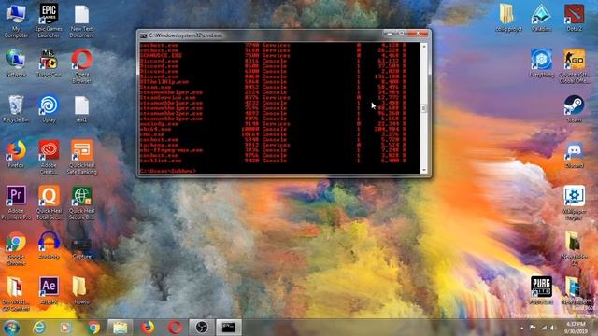Maximize the cmd.exe window
Screen dimensions: 598x336
tap(401, 34)
